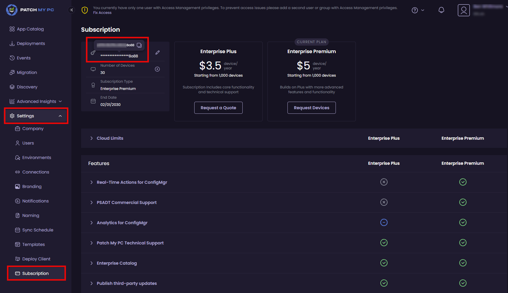Open App Catalog from the sidebar
This screenshot has height=293, width=508.
point(30,29)
